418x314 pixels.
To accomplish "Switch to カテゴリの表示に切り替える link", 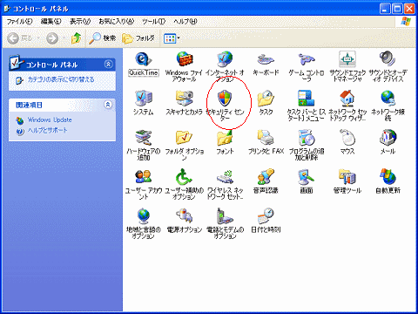I will (61, 79).
